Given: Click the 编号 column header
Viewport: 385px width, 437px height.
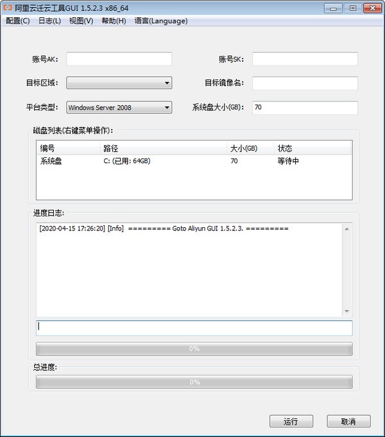Looking at the screenshot, I should click(68, 148).
